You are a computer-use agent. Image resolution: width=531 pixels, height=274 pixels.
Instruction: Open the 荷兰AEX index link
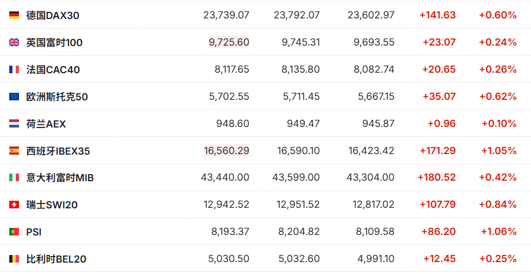coord(46,124)
